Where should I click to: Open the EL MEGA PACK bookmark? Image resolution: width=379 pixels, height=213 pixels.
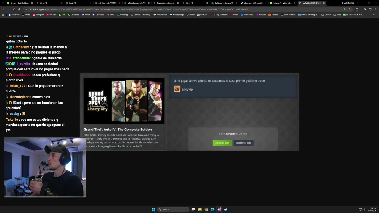[x=353, y=15]
